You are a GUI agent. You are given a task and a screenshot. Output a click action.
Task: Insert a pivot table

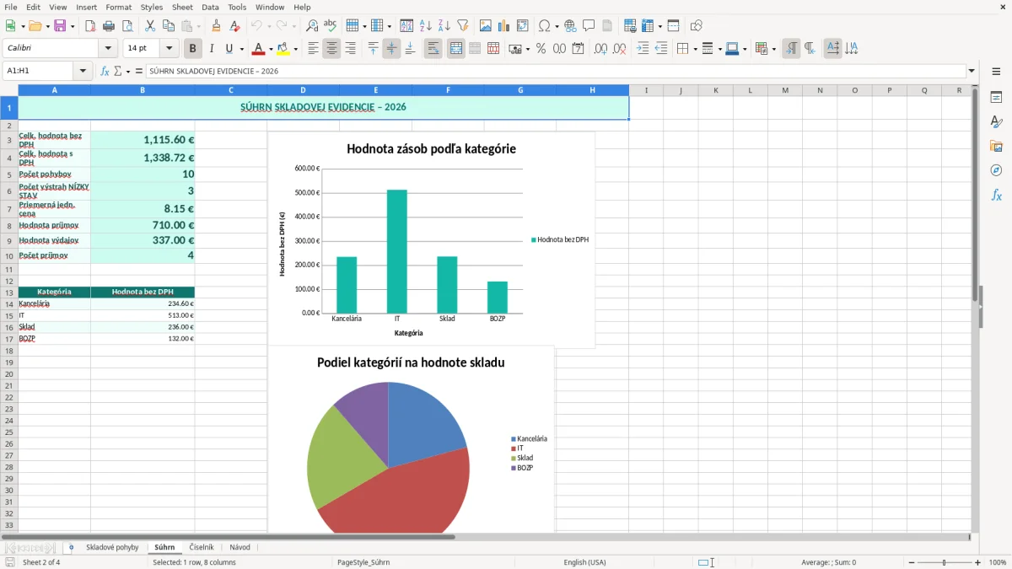coord(523,26)
